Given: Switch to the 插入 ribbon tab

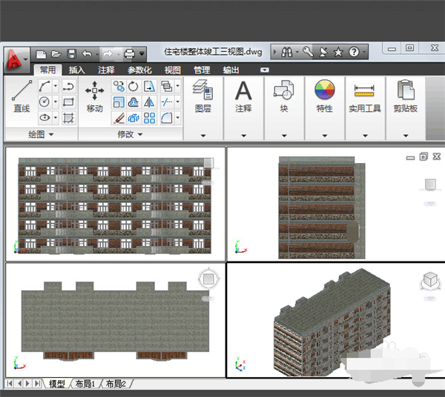Looking at the screenshot, I should pos(76,70).
